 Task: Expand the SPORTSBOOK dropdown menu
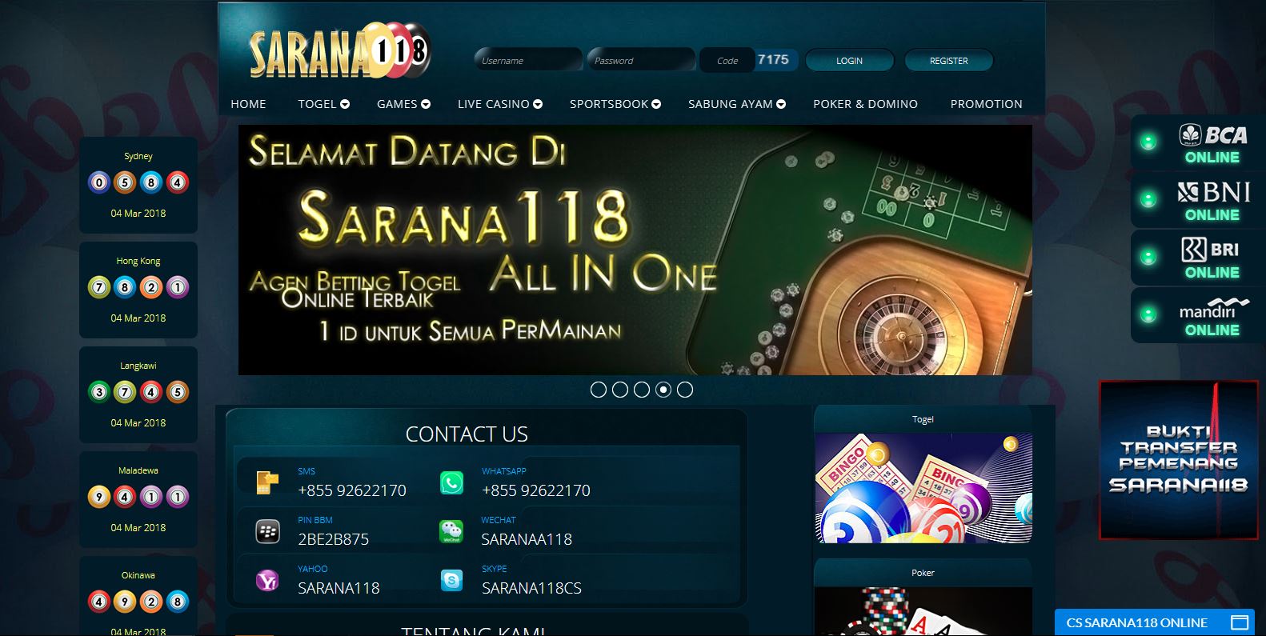pyautogui.click(x=615, y=104)
